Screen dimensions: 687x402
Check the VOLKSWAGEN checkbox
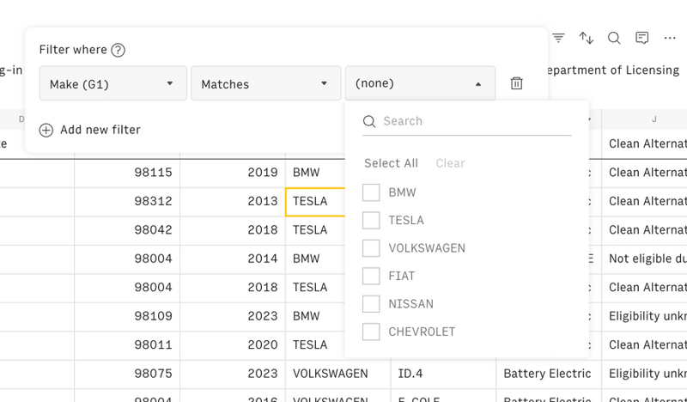[x=371, y=248]
